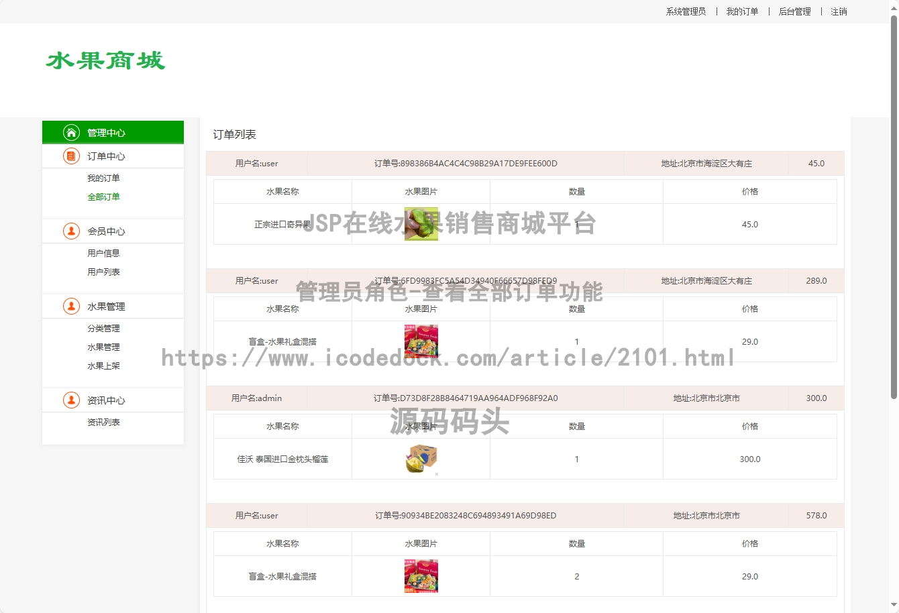Image resolution: width=899 pixels, height=613 pixels.
Task: Click quantity 2 in the last order
Action: (x=576, y=576)
